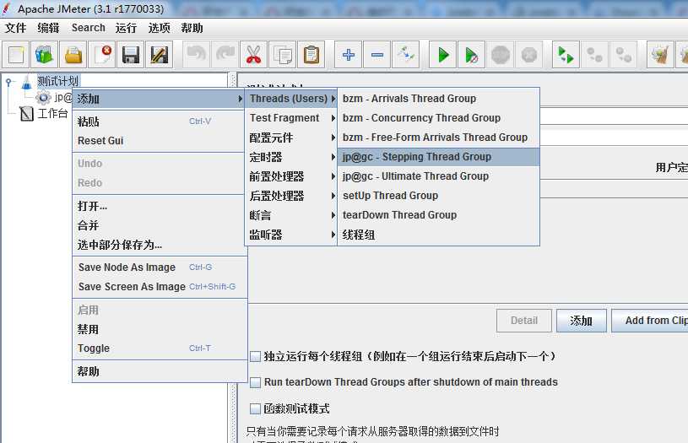Check Run tearDown Thread Groups after shutdown
Viewport: 688px width, 443px height.
255,382
